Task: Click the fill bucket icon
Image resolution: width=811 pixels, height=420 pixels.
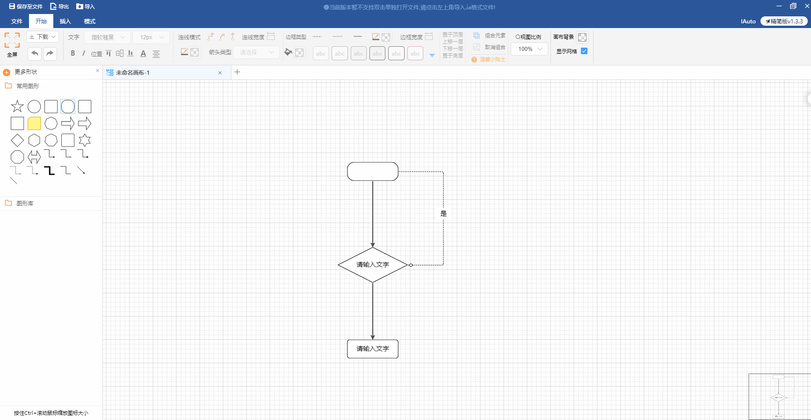Action: 288,52
